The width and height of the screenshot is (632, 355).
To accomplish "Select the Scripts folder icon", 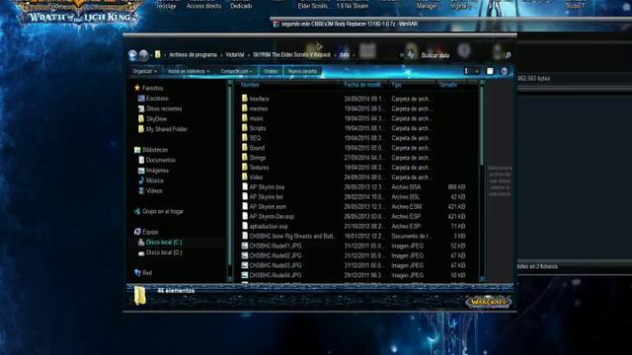I will (245, 127).
